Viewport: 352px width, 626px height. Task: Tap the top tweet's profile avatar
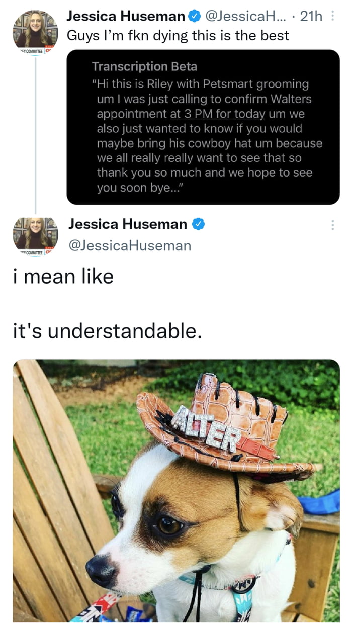click(35, 28)
